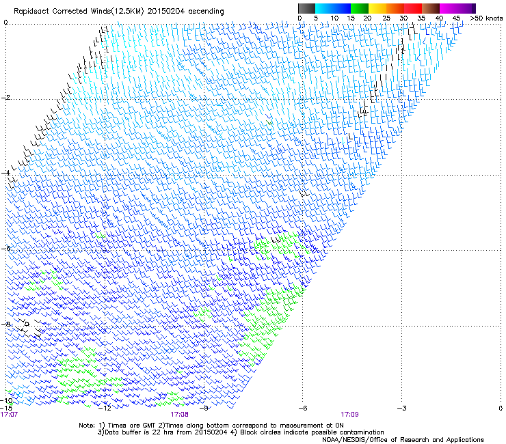The width and height of the screenshot is (506, 444).
Task: Click the gray 0-5 knots color swatch
Action: (x=306, y=8)
